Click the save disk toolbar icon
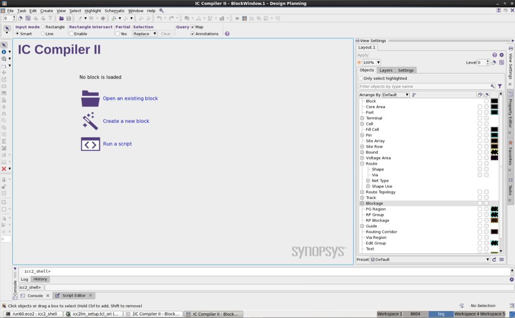 click(x=69, y=19)
